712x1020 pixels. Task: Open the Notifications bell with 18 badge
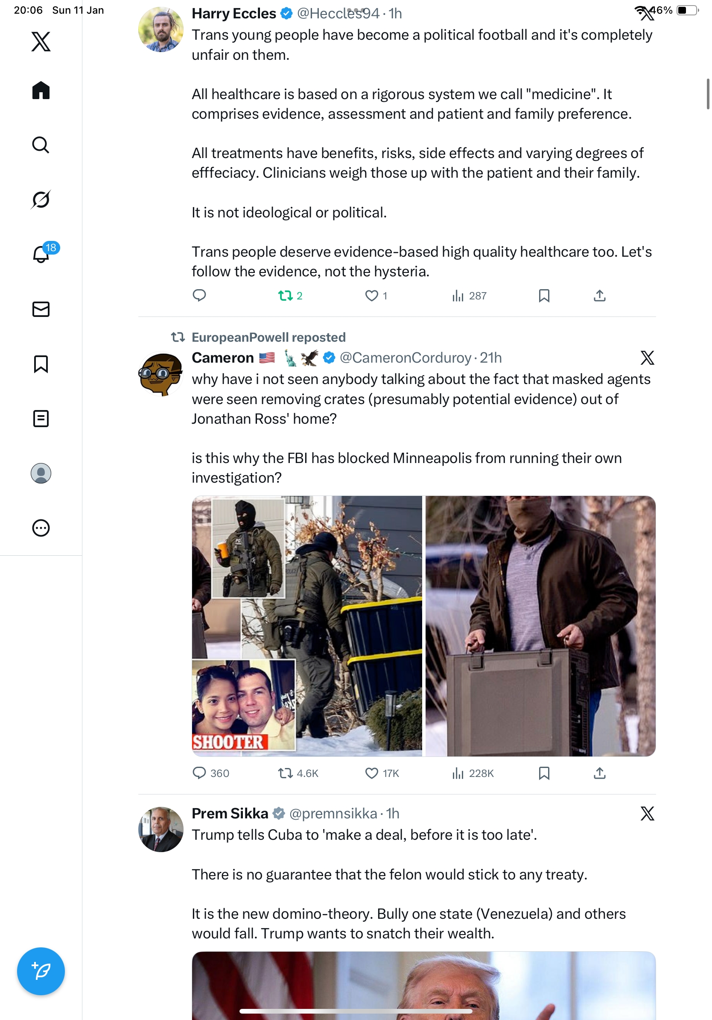[41, 254]
